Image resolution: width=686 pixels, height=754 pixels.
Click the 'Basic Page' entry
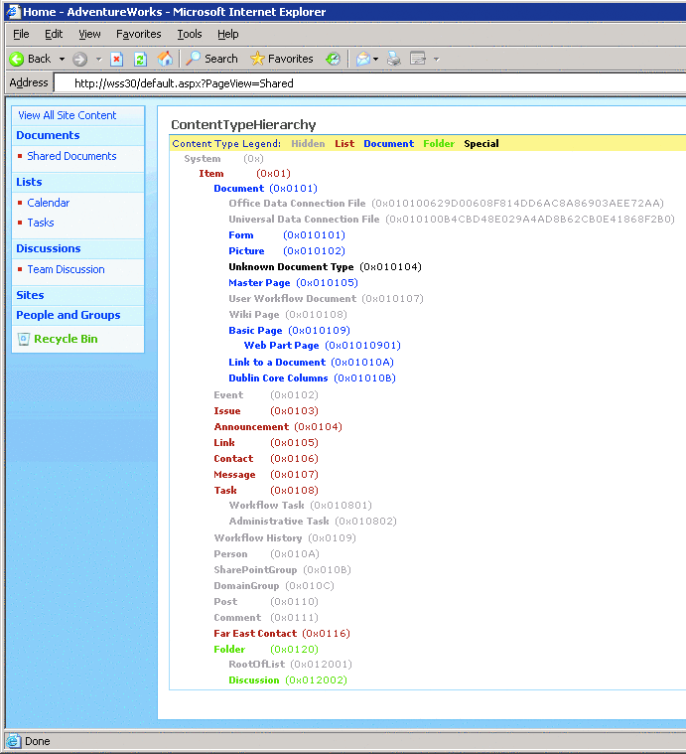coord(255,331)
